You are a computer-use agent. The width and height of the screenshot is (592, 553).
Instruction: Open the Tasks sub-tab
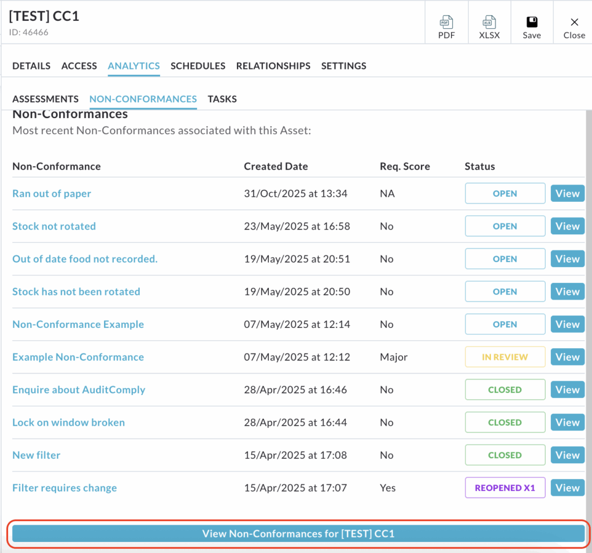tap(222, 99)
